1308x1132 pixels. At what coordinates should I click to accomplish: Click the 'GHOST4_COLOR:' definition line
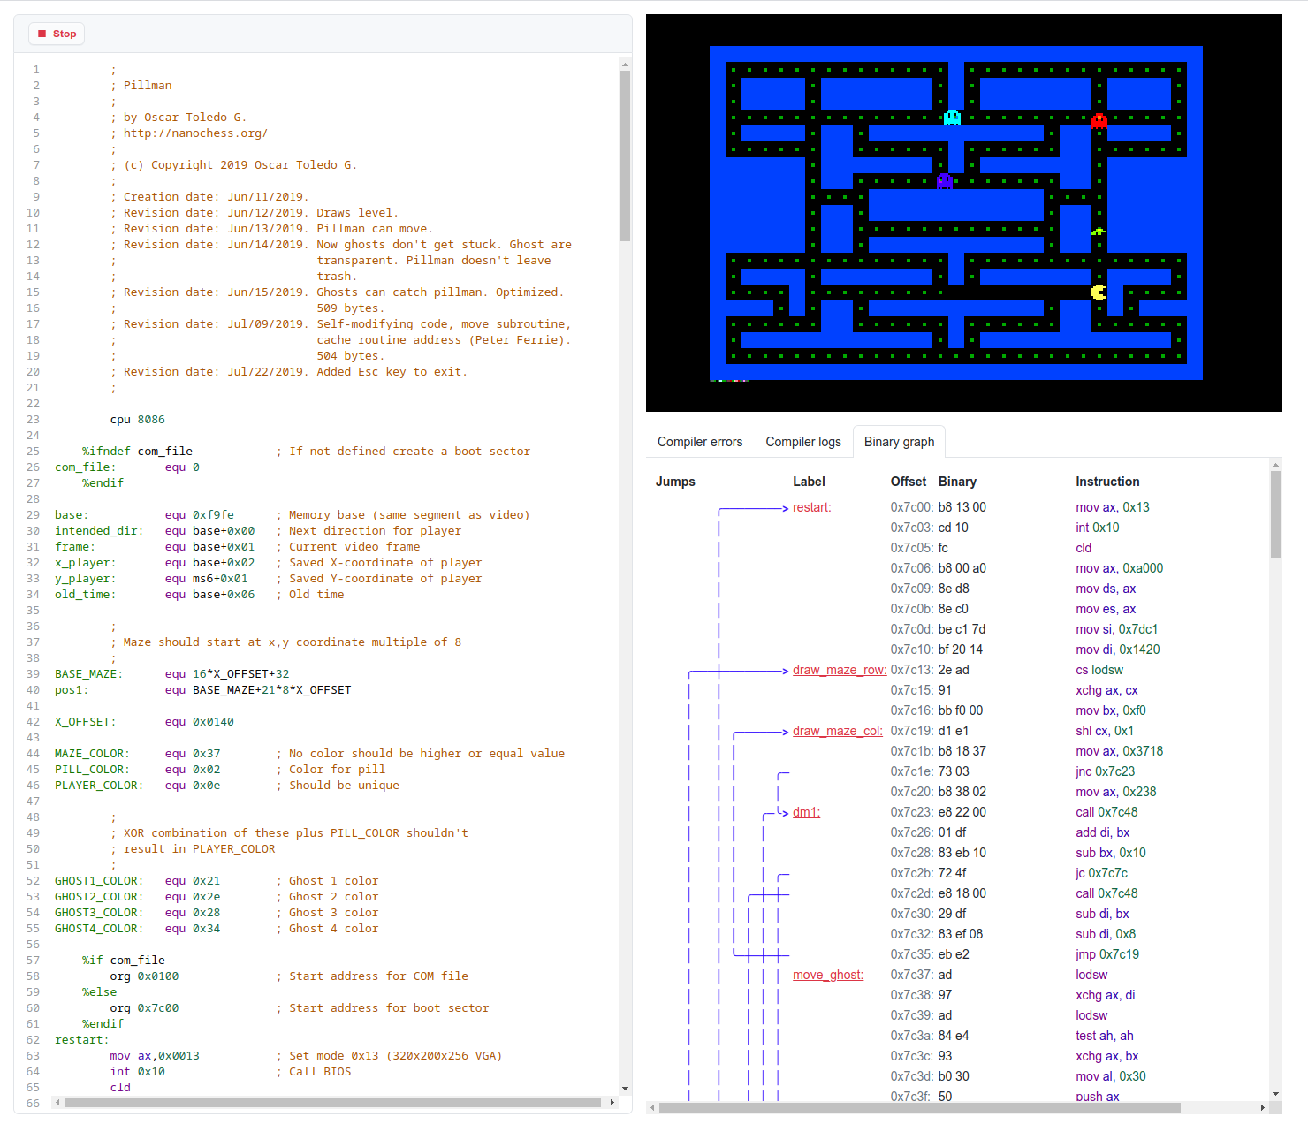click(217, 929)
